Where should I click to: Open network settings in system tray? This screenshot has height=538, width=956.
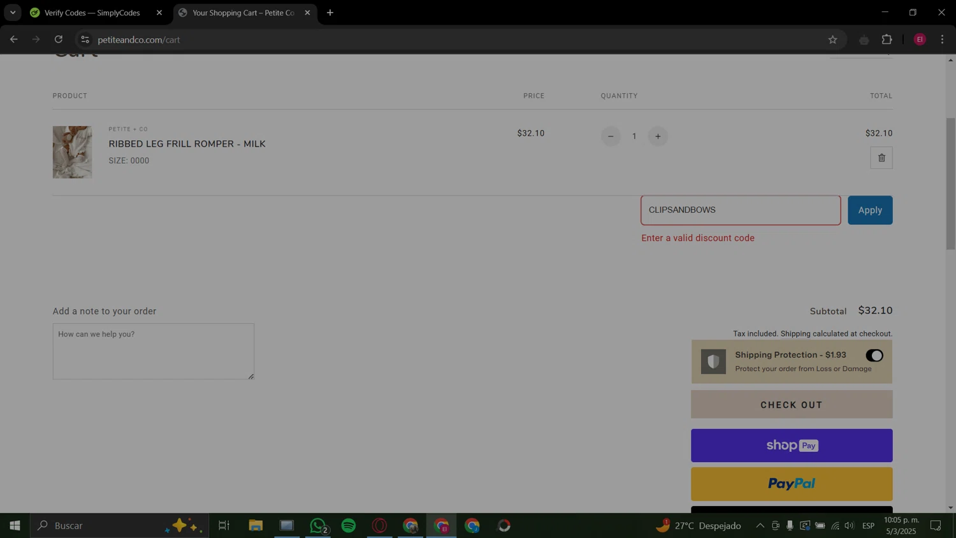[835, 526]
